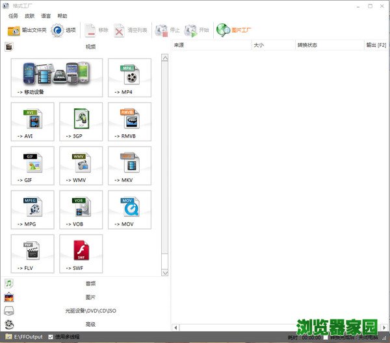
Task: Click the 移动设备 mobile device tile
Action: [57, 77]
